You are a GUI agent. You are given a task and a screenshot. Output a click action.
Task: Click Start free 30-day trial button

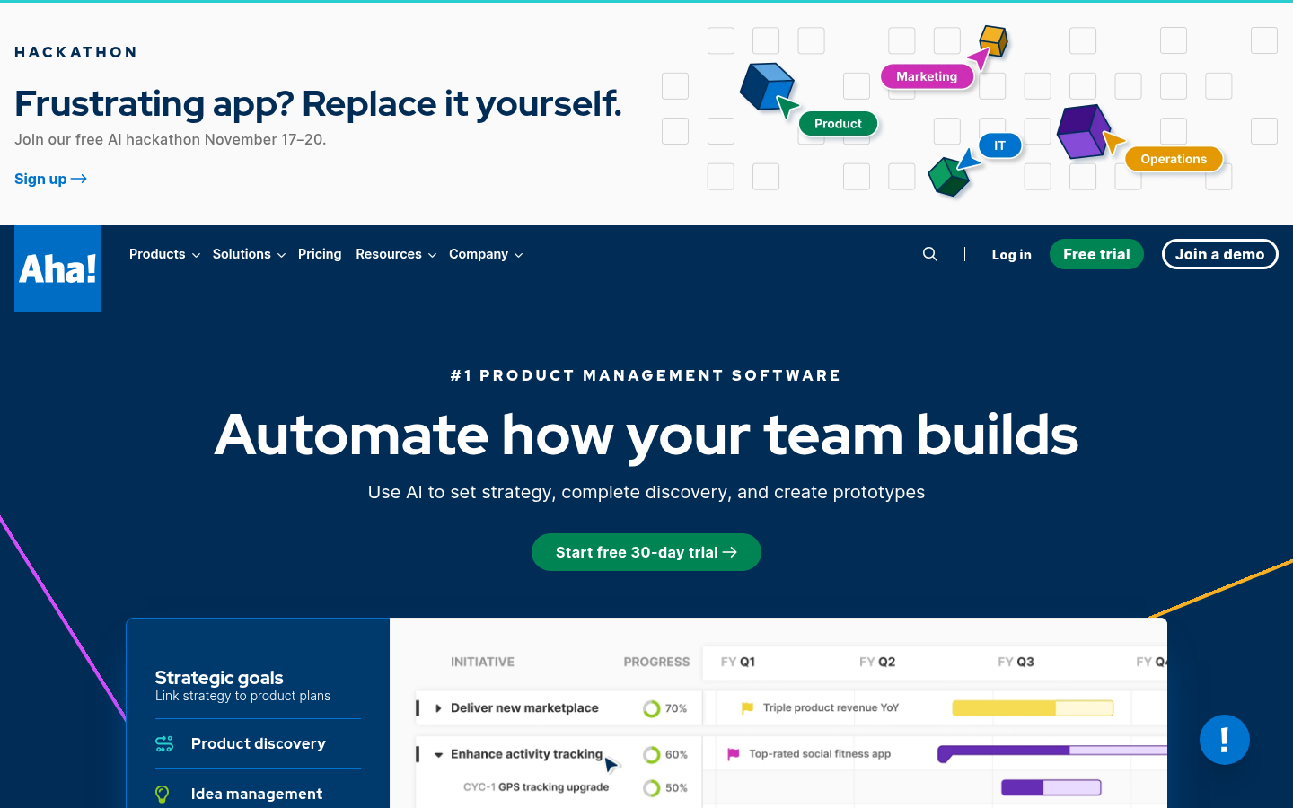(x=646, y=552)
